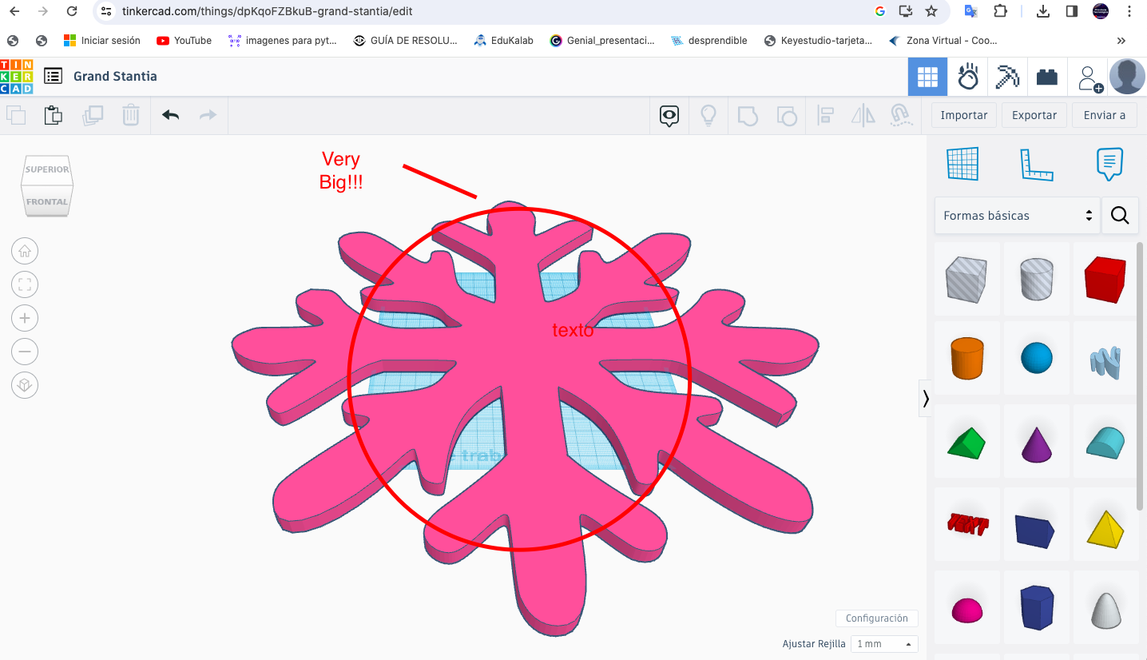This screenshot has height=660, width=1147.
Task: Click the orange Cylinder shape thumbnail
Action: tap(966, 358)
